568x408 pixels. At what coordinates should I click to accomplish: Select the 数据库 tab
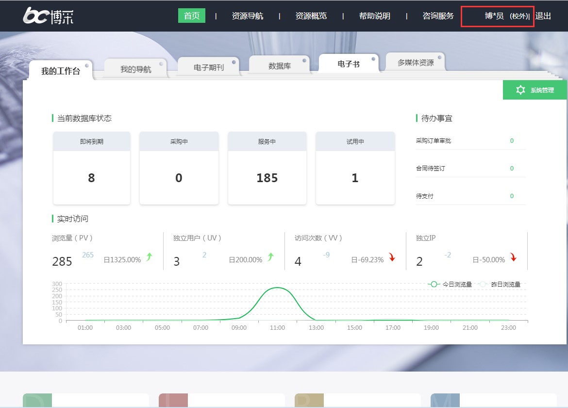pos(280,66)
